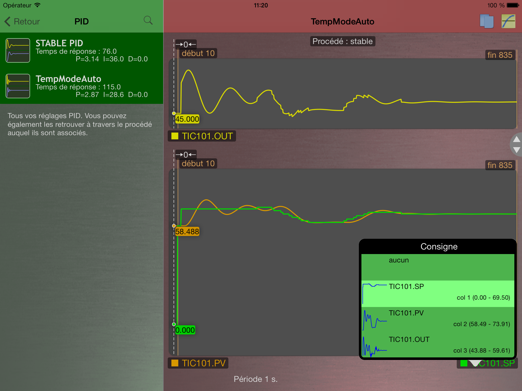The image size is (522, 391).
Task: Tap the 11:20 clock in status bar
Action: point(261,5)
